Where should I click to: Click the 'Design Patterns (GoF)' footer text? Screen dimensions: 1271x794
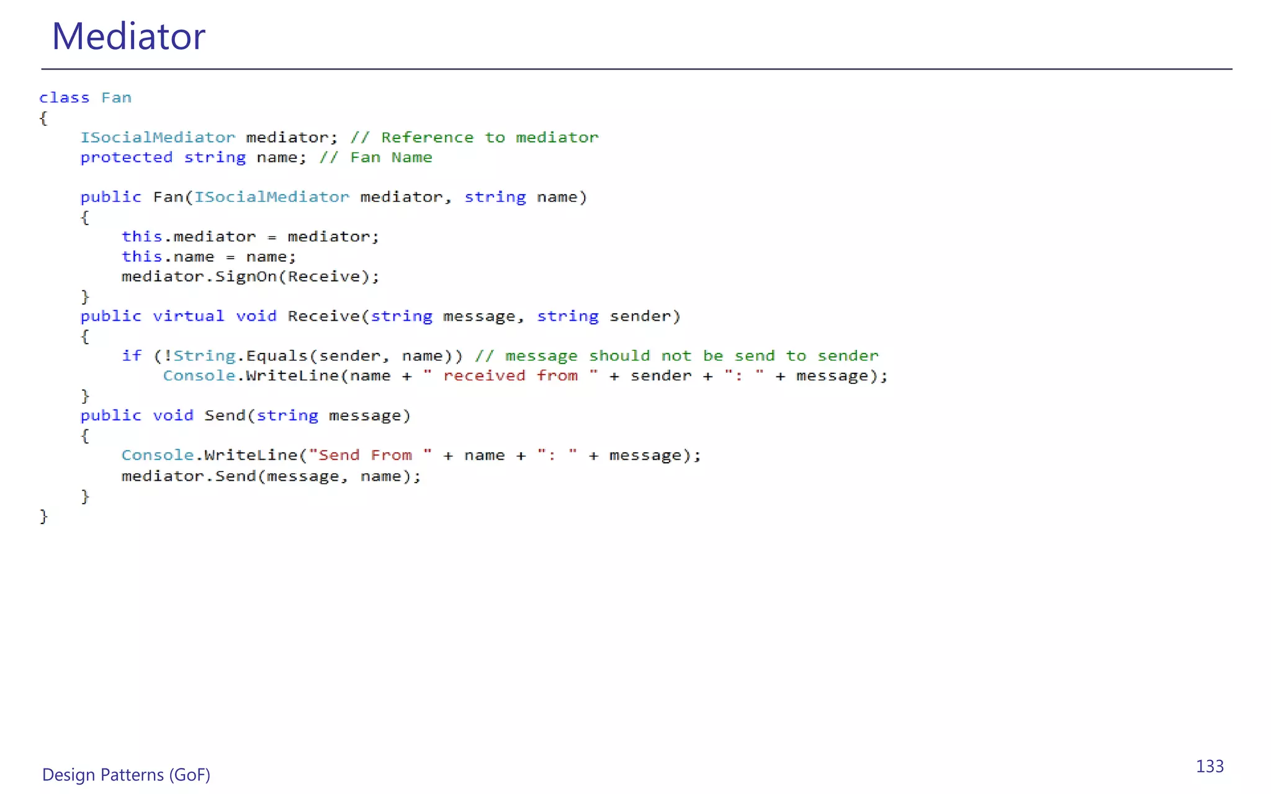coord(126,775)
